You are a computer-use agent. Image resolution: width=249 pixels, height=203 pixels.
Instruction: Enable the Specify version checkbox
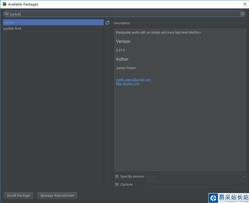click(x=117, y=176)
